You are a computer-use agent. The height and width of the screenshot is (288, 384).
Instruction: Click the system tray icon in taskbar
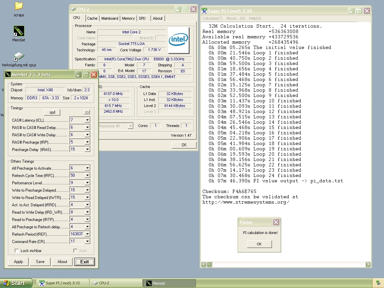pyautogui.click(x=378, y=283)
